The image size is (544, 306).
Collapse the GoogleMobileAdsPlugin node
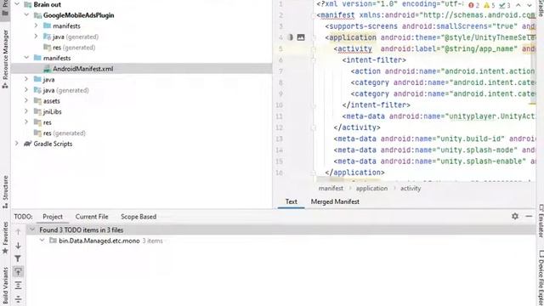coord(26,15)
